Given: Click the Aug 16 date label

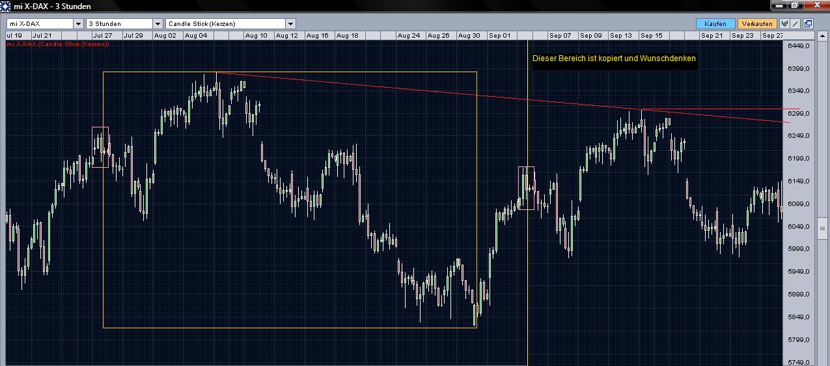Looking at the screenshot, I should [x=317, y=36].
